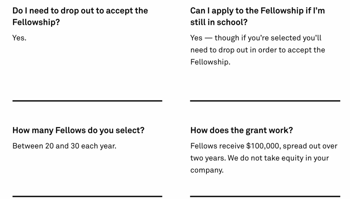Click the 'Between 20 and 30 each year.' answer
This screenshot has width=350, height=199.
[64, 146]
